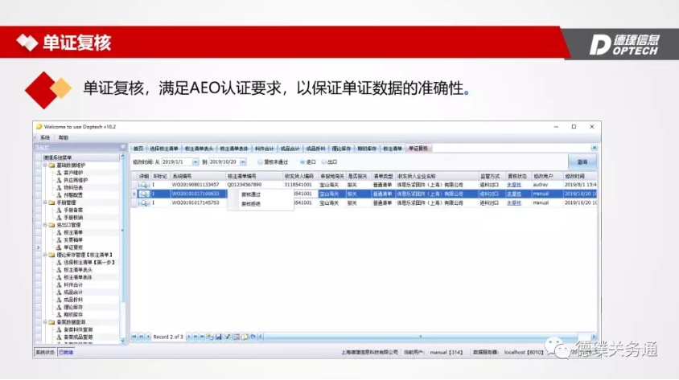
Task: Open the start date dropdown 2019/1/1
Action: click(x=197, y=161)
